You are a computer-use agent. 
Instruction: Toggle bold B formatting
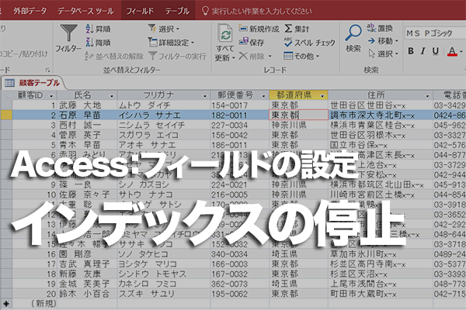coord(411,51)
